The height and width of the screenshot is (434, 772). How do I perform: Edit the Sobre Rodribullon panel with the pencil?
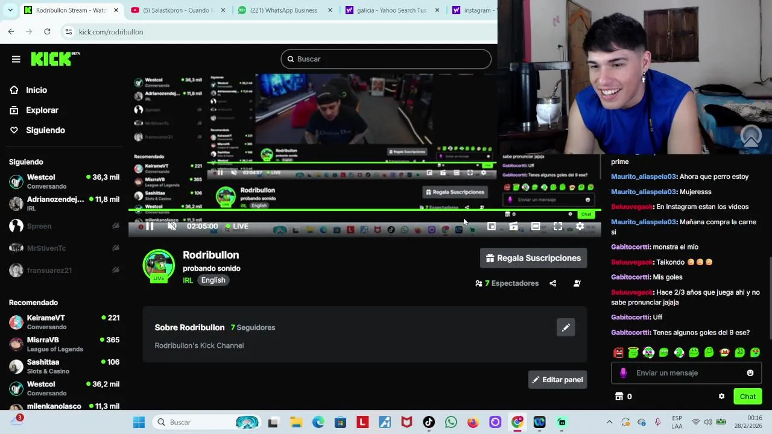tap(566, 327)
